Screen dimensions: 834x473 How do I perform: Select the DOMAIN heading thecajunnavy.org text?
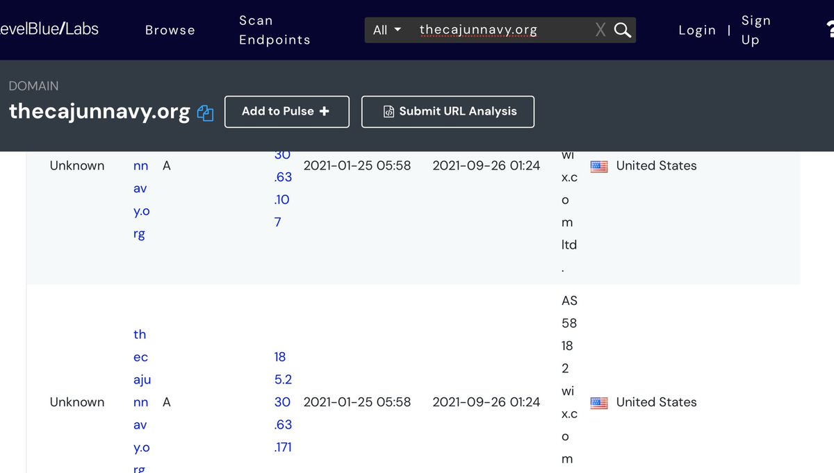tap(99, 112)
